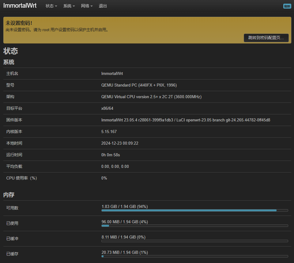Click the 状态 page heading
Image resolution: width=294 pixels, height=263 pixels.
(x=10, y=51)
